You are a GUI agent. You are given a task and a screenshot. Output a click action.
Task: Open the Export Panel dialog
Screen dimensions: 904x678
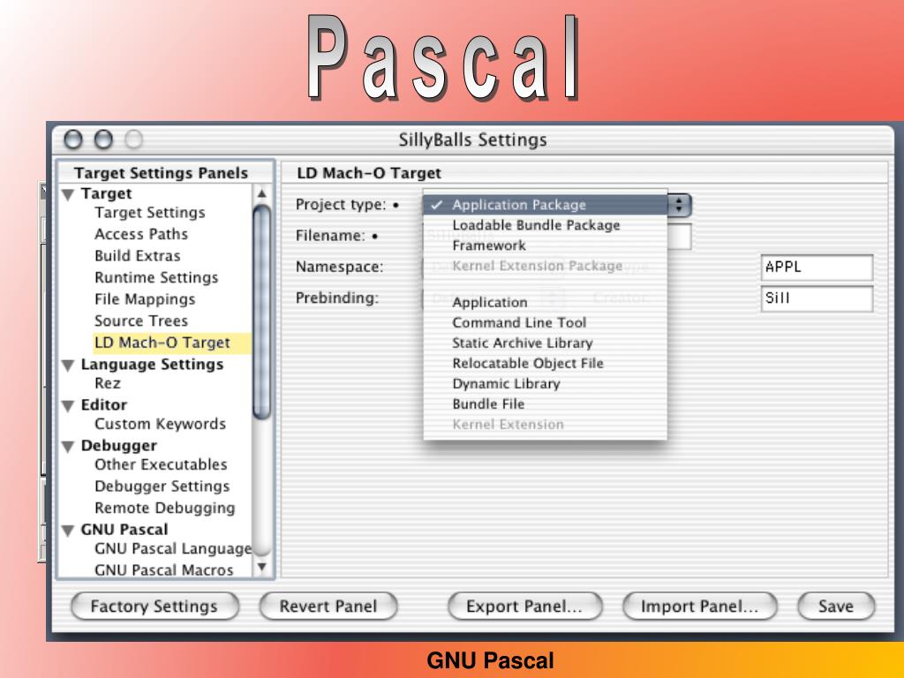[x=524, y=606]
